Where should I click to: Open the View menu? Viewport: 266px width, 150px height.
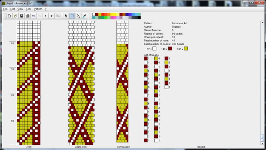point(20,9)
